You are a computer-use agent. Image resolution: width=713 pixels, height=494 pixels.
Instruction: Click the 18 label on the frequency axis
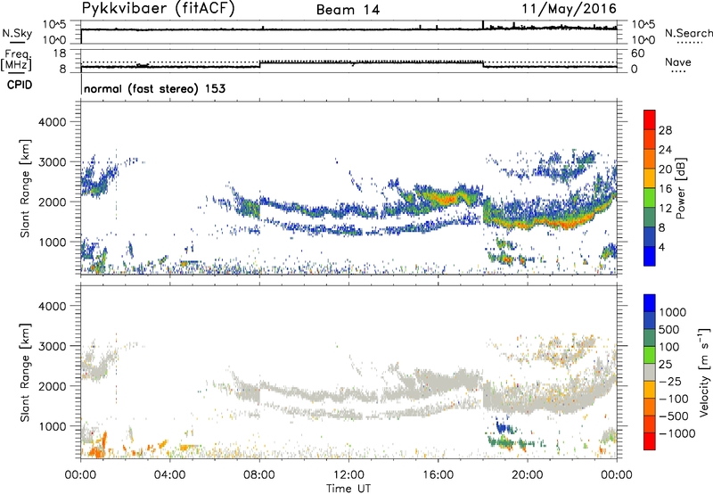click(60, 54)
